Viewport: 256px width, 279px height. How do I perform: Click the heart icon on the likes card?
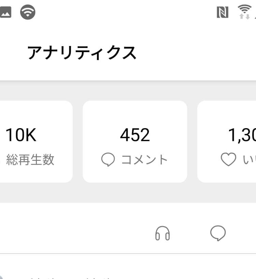(228, 159)
